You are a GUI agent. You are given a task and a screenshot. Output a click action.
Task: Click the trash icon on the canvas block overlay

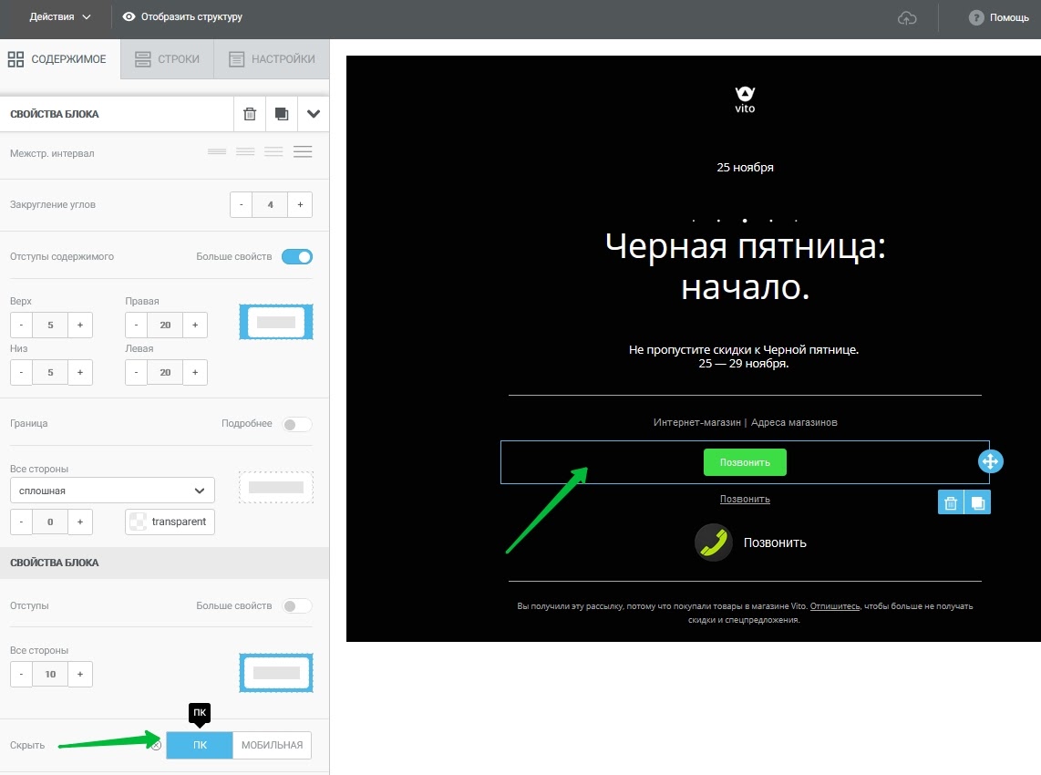(949, 501)
